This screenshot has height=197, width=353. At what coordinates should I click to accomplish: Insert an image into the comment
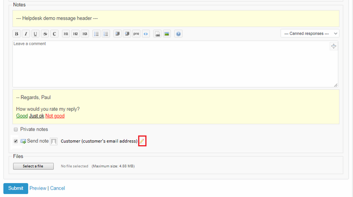coord(167,34)
